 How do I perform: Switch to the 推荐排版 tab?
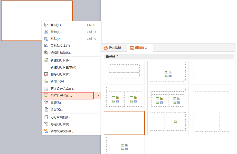pyautogui.click(x=114, y=48)
